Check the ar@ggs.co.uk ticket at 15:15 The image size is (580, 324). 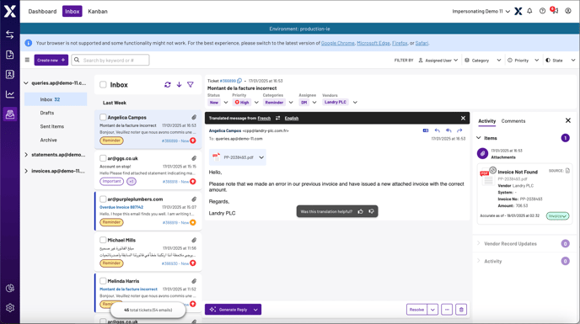103,158
